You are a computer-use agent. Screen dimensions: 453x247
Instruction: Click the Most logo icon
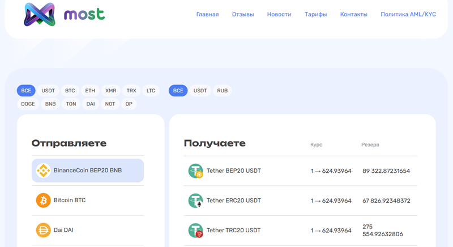[x=40, y=14]
